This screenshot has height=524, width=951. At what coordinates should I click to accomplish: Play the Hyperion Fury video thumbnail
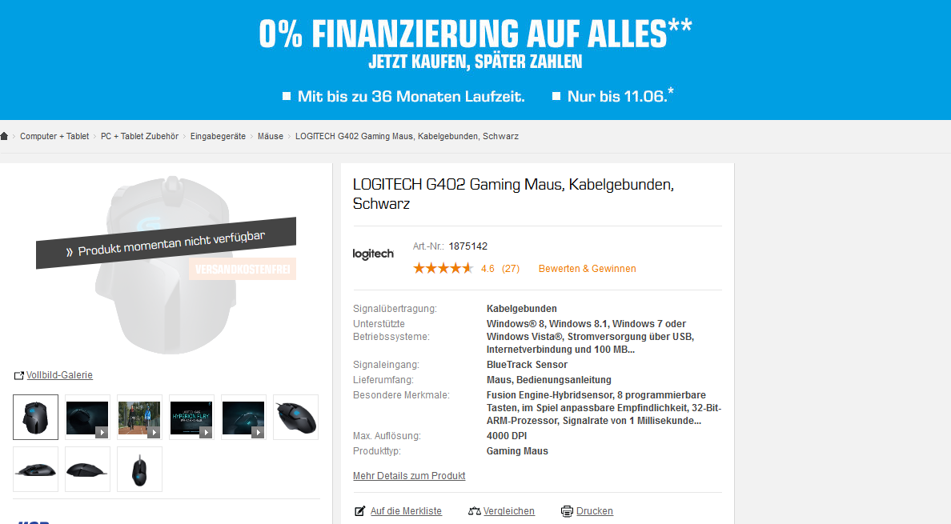[191, 418]
